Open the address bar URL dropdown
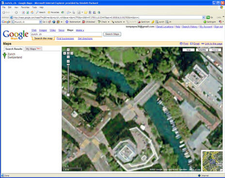 [204, 17]
